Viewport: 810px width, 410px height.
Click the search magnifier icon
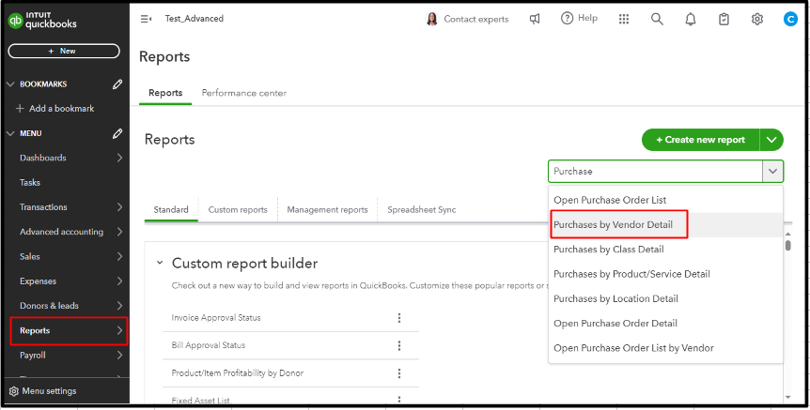click(x=657, y=19)
